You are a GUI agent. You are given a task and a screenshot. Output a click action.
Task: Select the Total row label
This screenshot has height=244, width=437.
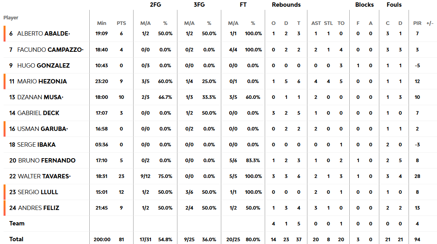17,239
